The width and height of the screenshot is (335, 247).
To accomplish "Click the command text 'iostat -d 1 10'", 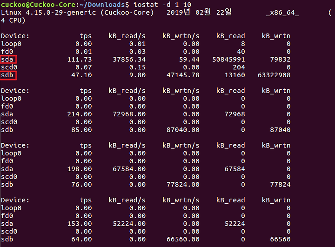I will coord(162,5).
